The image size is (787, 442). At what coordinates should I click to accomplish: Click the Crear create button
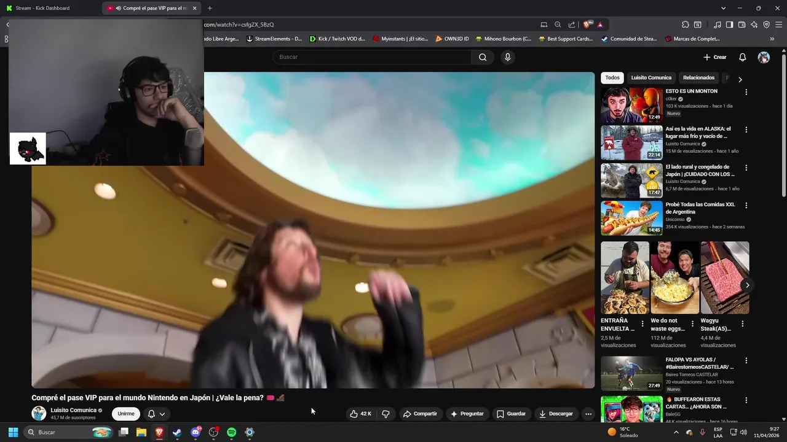(x=715, y=57)
